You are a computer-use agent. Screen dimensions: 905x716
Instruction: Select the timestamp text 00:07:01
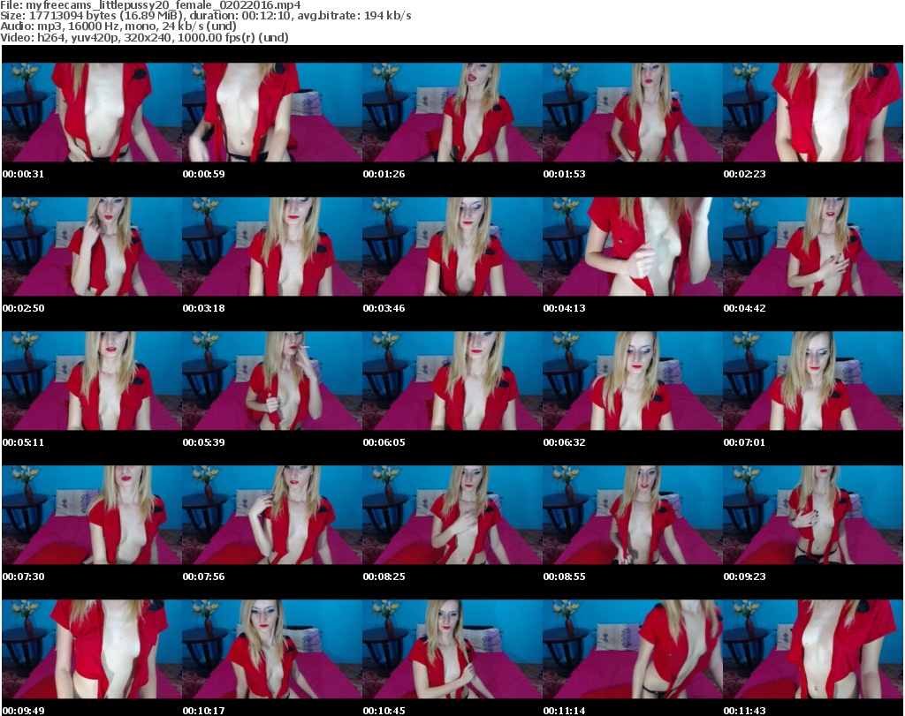744,442
